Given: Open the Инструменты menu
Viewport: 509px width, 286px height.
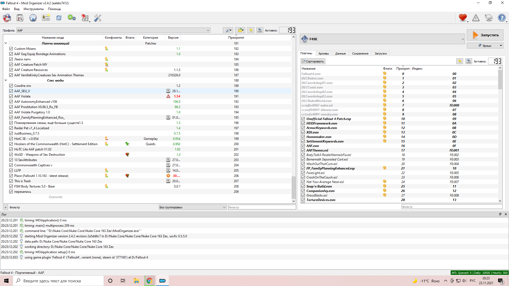Looking at the screenshot, I should (33, 9).
